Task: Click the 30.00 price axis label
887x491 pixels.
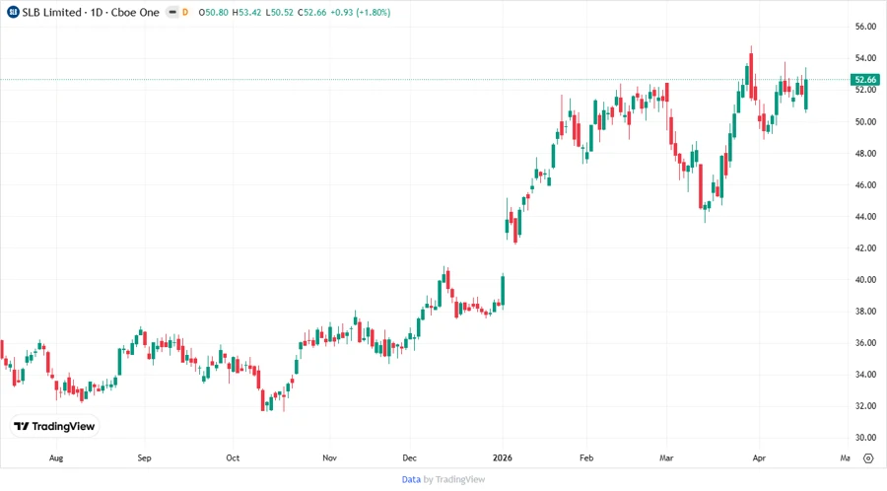Action: (x=865, y=437)
